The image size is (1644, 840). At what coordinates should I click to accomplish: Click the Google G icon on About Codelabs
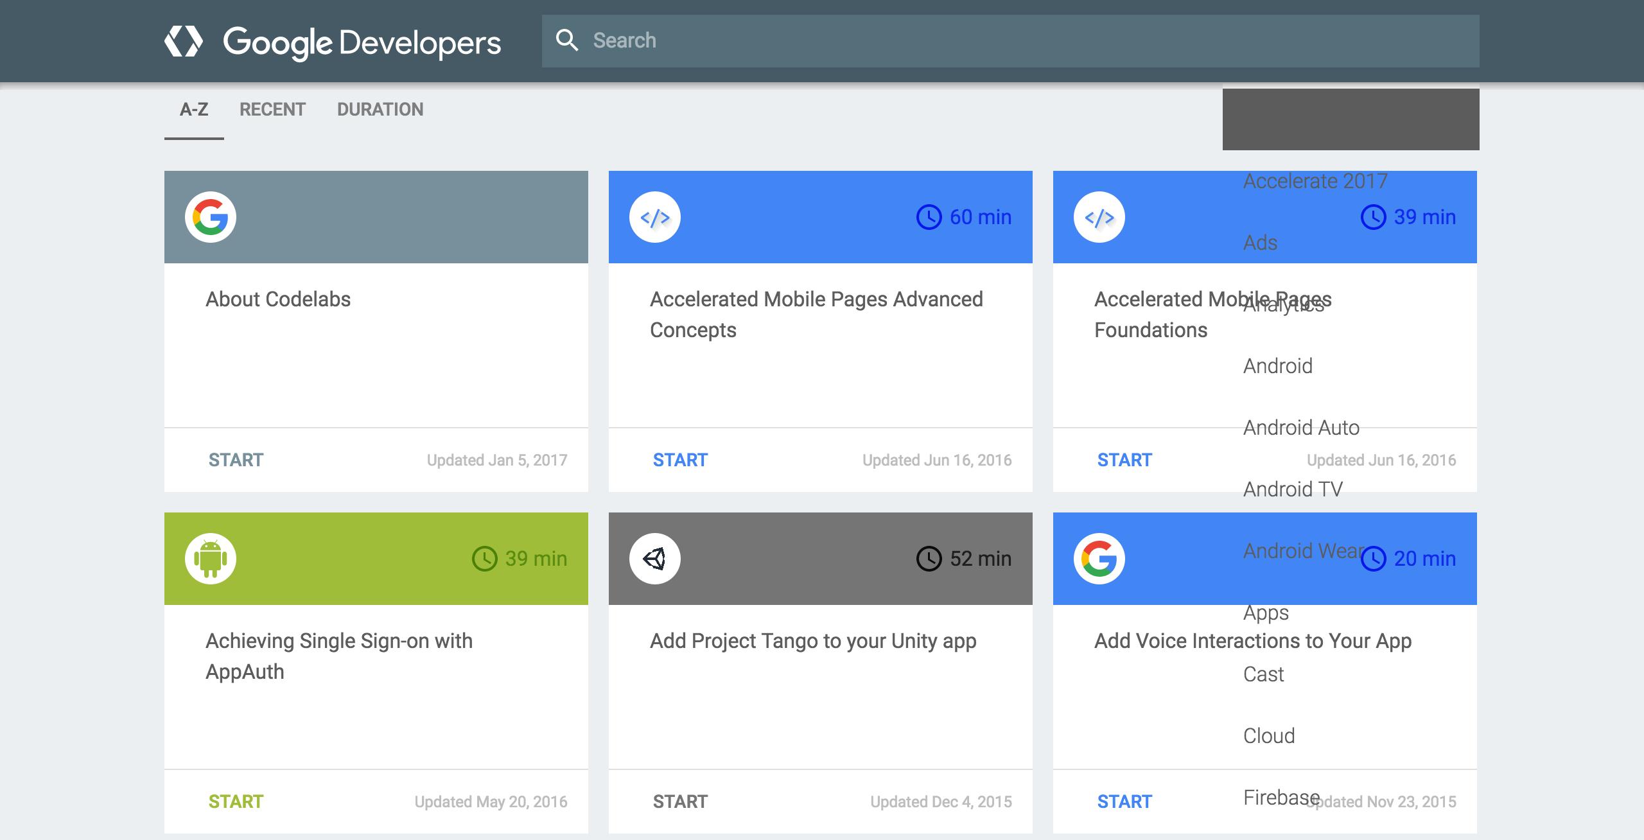click(211, 217)
